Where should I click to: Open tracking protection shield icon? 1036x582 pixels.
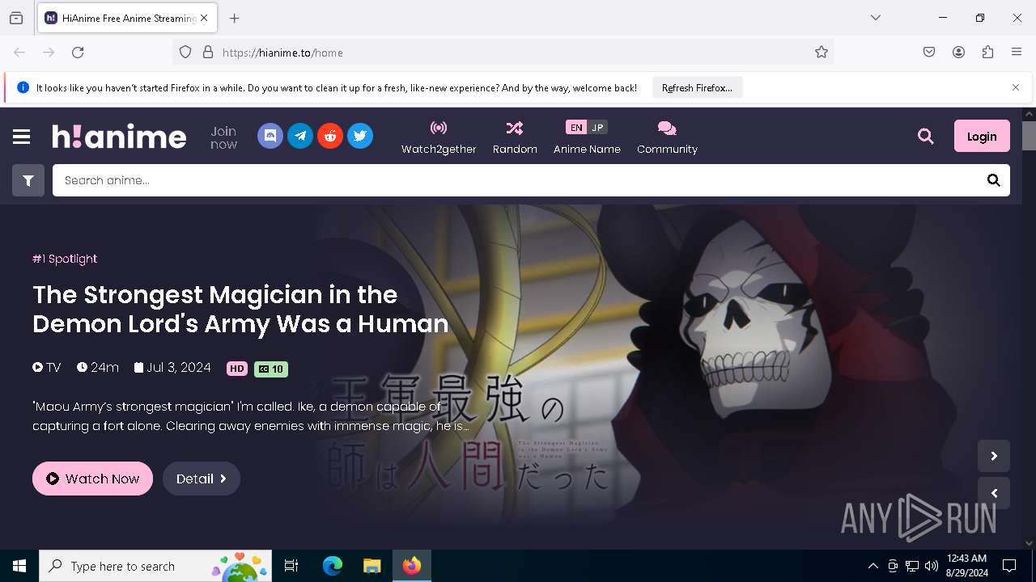pyautogui.click(x=185, y=53)
